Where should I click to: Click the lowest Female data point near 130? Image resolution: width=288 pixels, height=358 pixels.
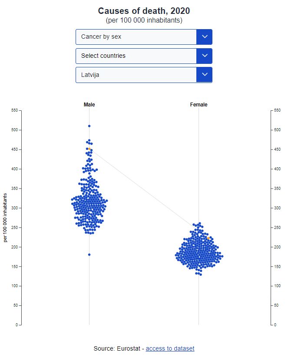coord(200,275)
